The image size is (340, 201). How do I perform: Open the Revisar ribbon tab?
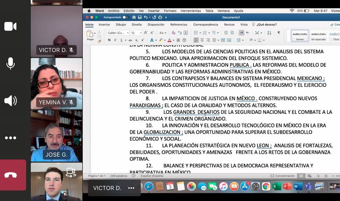229,25
